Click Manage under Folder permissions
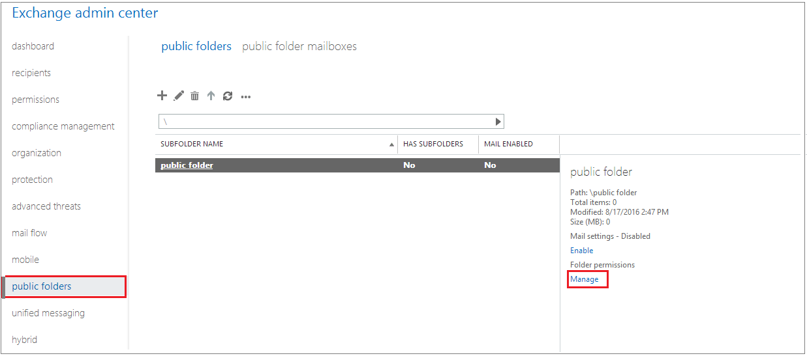This screenshot has width=807, height=356. (584, 279)
